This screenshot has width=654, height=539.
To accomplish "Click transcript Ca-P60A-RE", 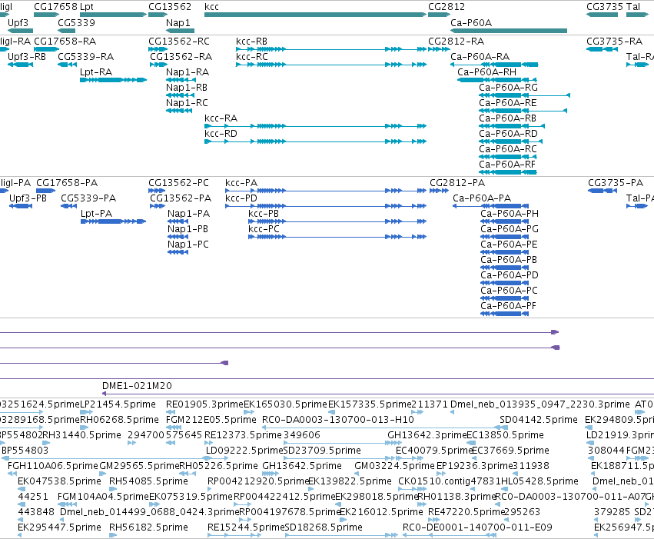I will click(x=508, y=103).
